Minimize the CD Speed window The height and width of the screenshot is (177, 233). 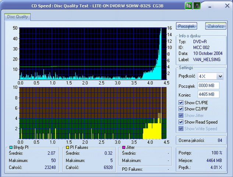tap(210, 7)
